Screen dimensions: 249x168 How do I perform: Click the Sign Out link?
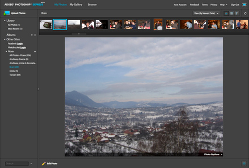235,5
